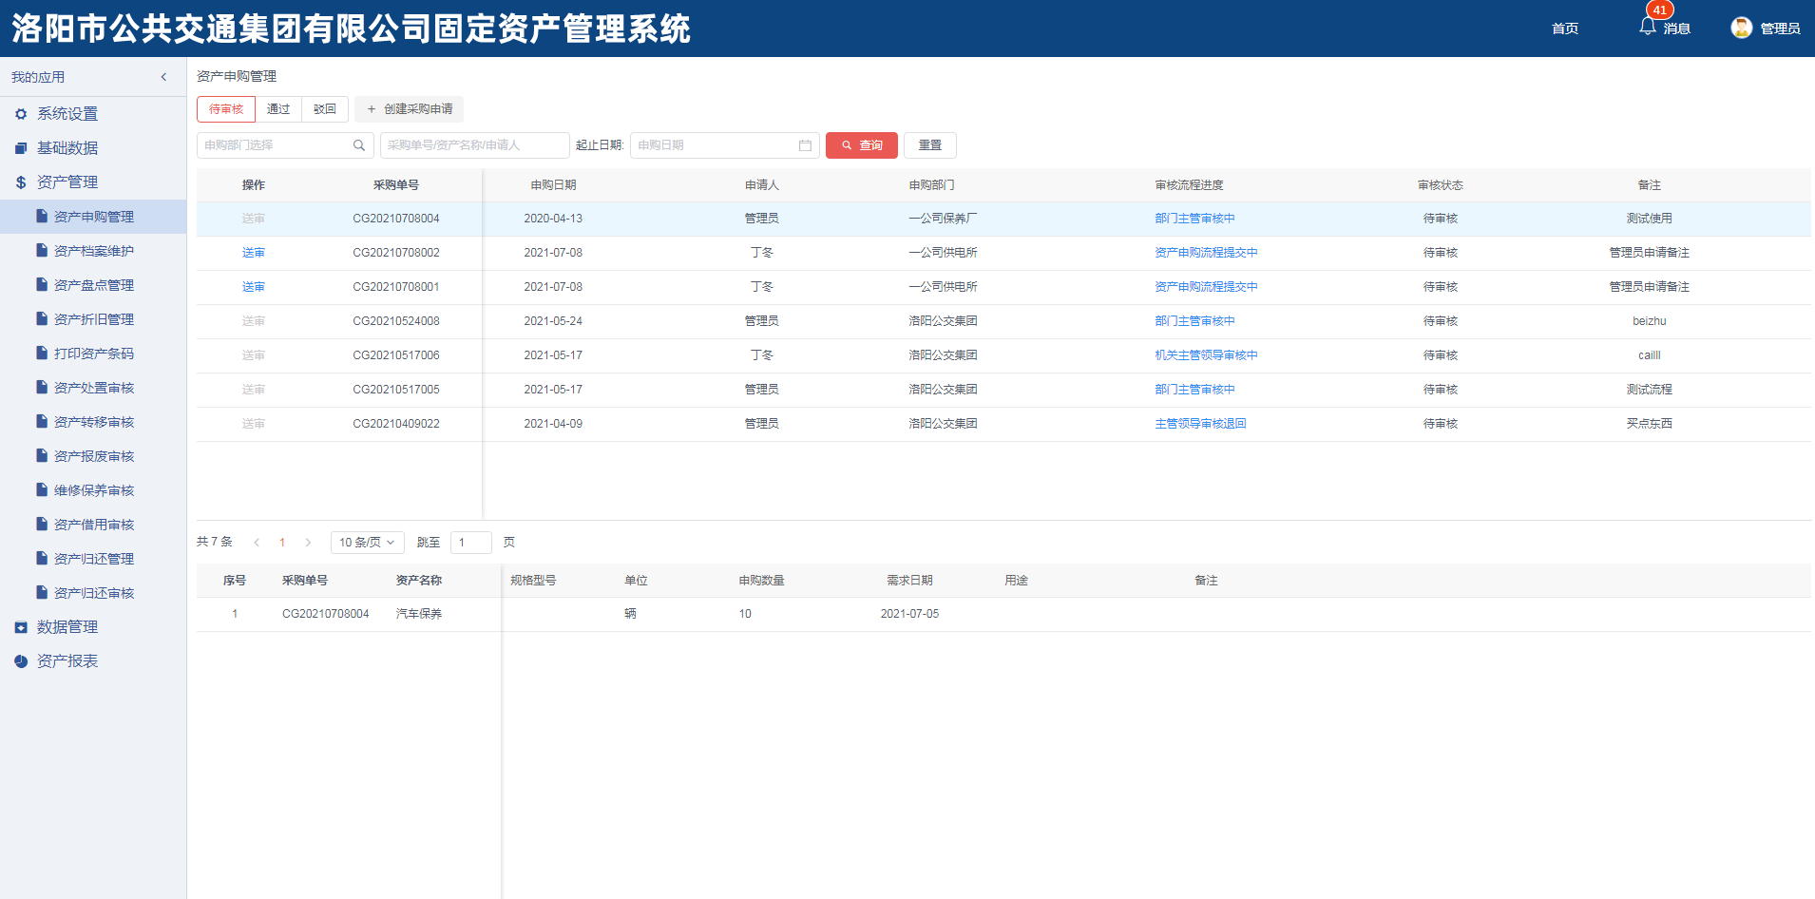Click the 资产报表 pie chart icon
Image resolution: width=1815 pixels, height=899 pixels.
(21, 661)
